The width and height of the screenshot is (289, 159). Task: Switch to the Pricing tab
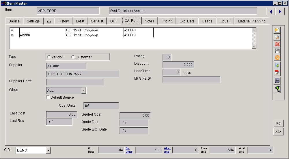pos(167,21)
